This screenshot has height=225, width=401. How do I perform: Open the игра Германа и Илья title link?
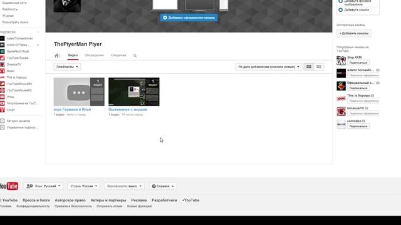73,109
